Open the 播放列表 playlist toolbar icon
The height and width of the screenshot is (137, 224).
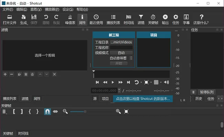pyautogui.click(x=113, y=20)
